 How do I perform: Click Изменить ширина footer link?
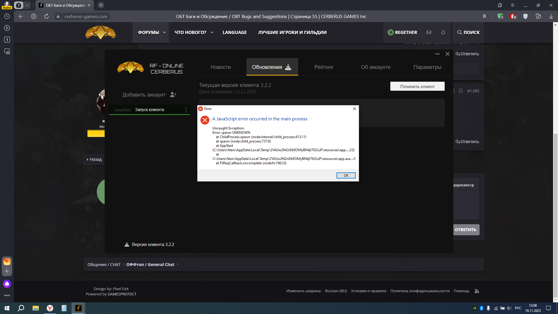[x=303, y=291]
